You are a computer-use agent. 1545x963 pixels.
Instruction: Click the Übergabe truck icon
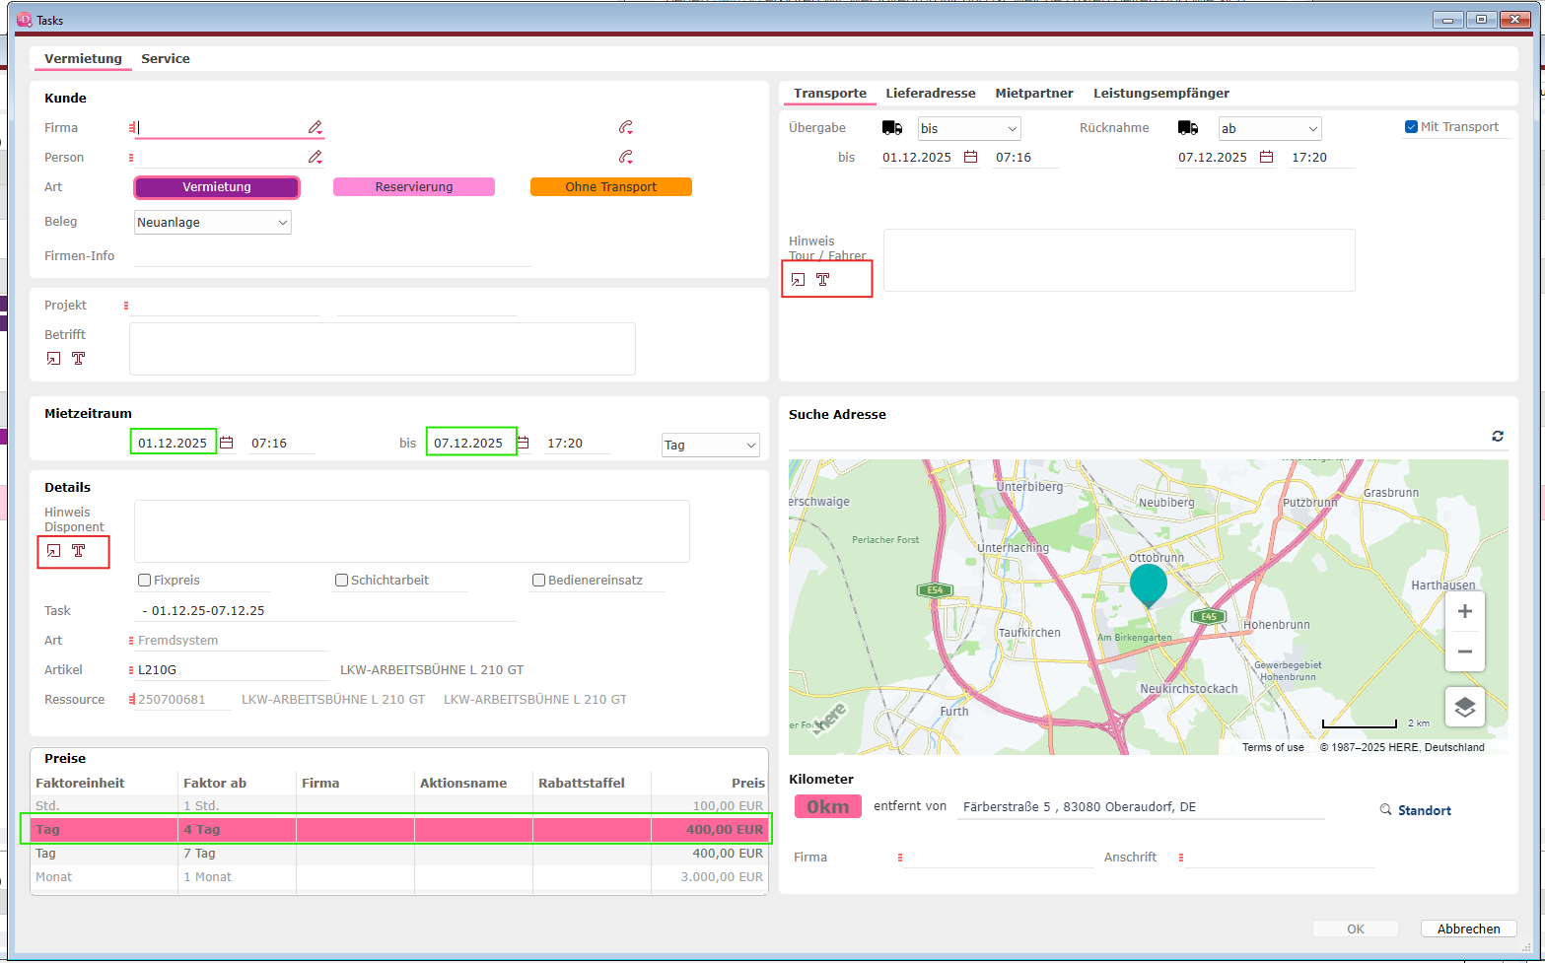892,128
